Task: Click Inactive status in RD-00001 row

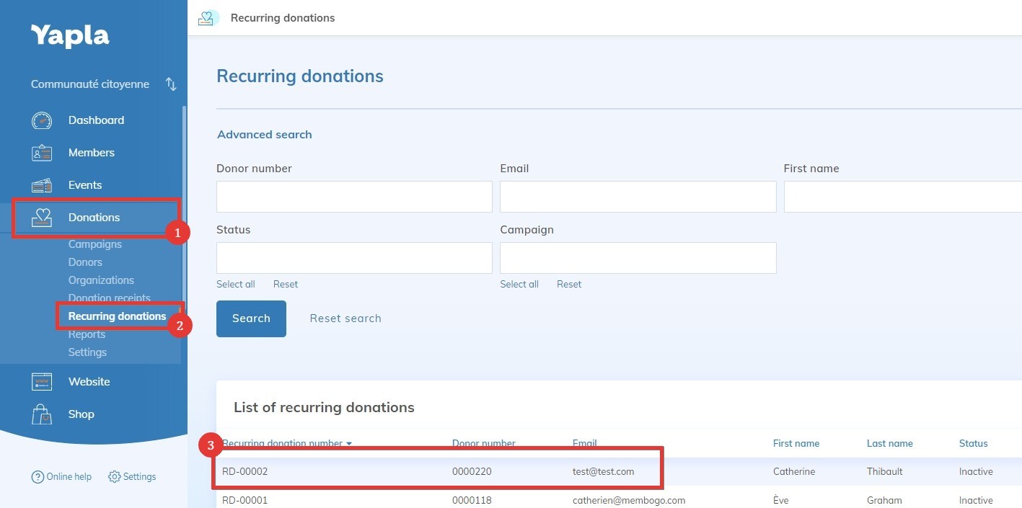Action: tap(976, 501)
